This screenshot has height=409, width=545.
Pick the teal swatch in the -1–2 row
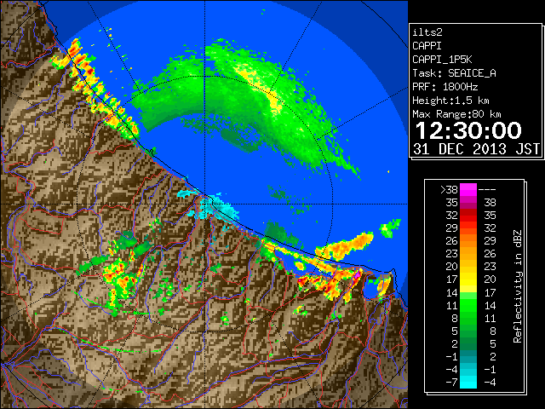468,356
